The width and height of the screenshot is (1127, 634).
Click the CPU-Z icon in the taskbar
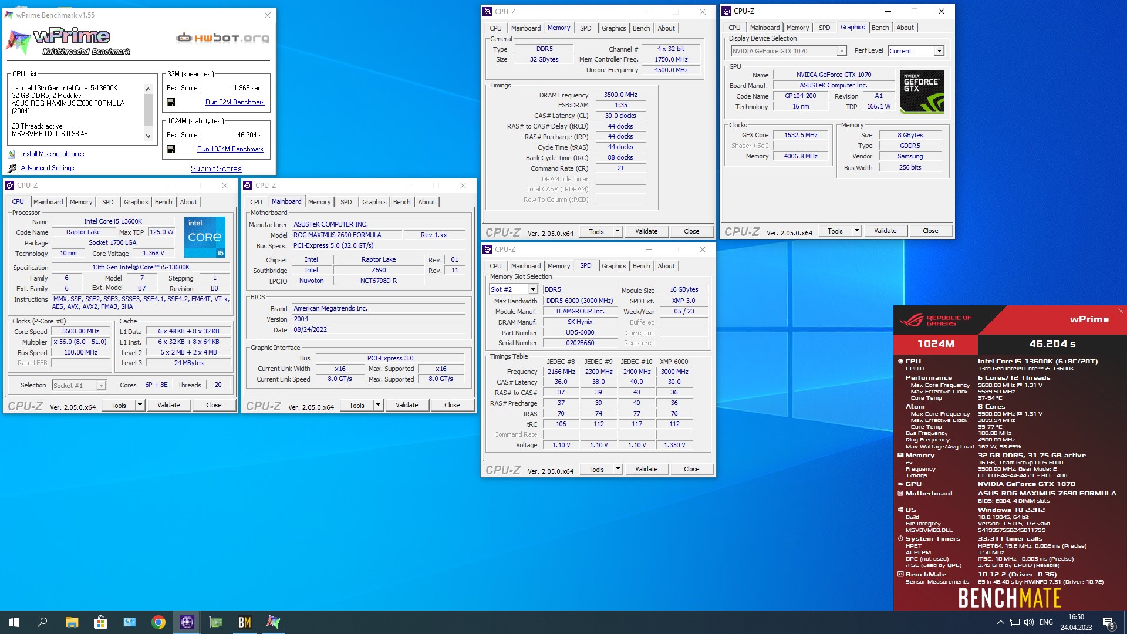click(x=187, y=622)
